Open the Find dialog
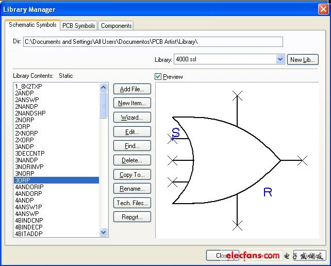 [x=132, y=146]
